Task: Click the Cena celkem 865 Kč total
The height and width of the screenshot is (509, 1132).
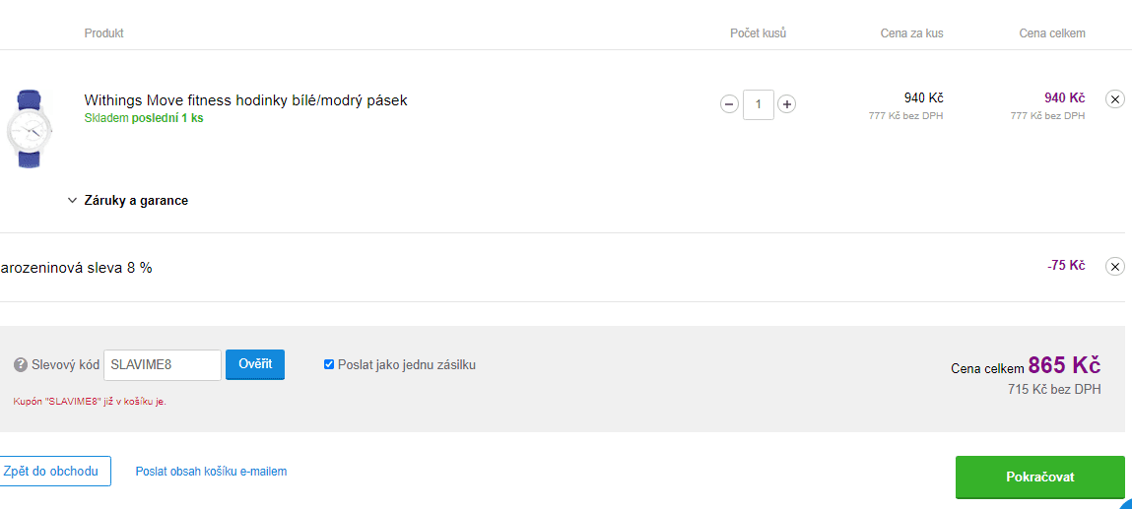Action: [1026, 365]
